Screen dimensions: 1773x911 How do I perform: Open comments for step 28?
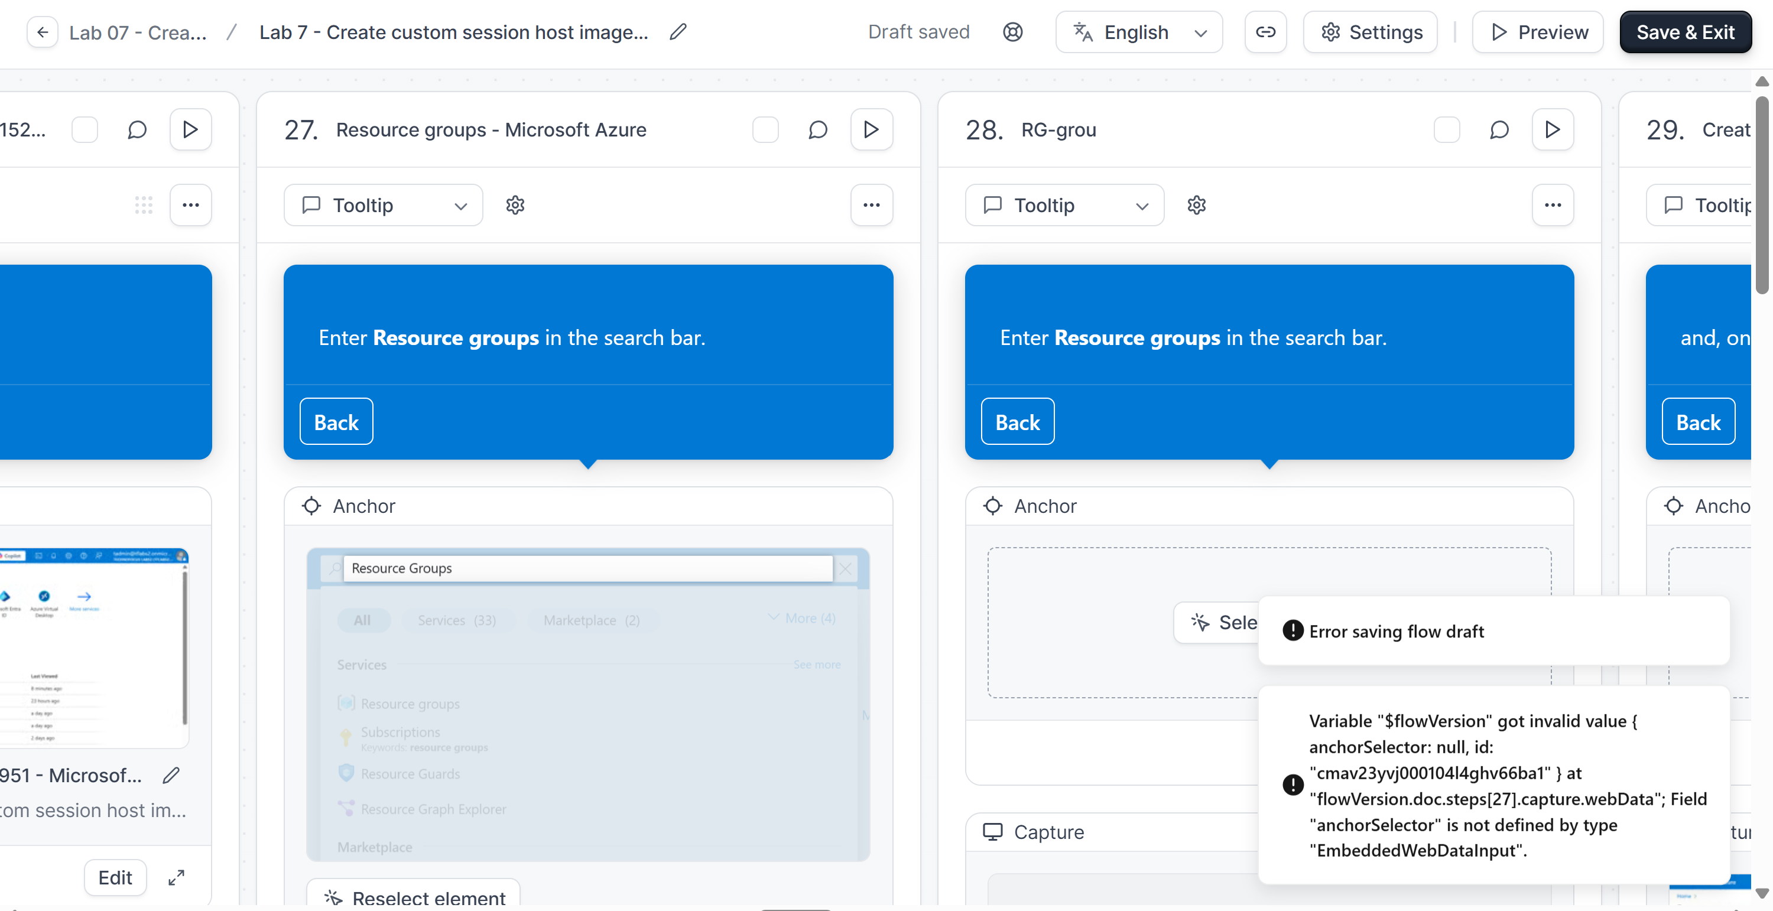(x=1499, y=129)
